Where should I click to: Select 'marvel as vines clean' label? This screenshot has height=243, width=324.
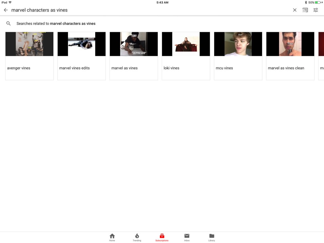click(286, 68)
